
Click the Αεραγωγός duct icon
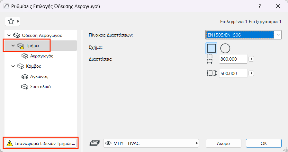point(25,56)
